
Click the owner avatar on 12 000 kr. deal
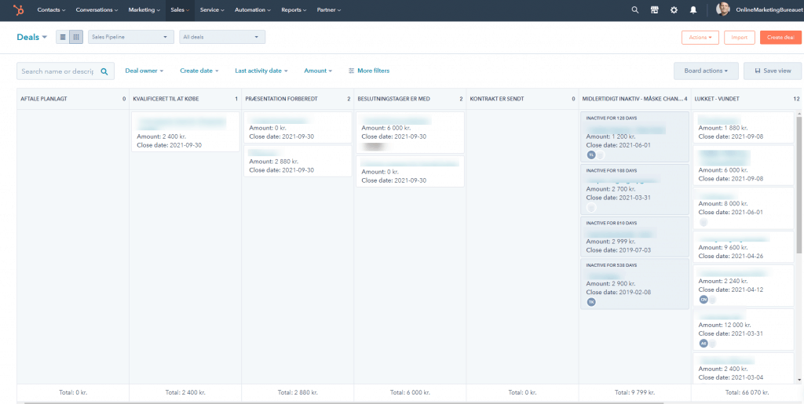(703, 343)
